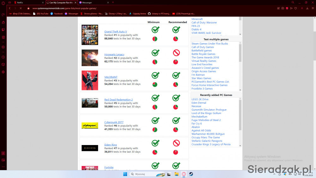
Task: Close the Netflix tab
Action: pyautogui.click(x=43, y=3)
